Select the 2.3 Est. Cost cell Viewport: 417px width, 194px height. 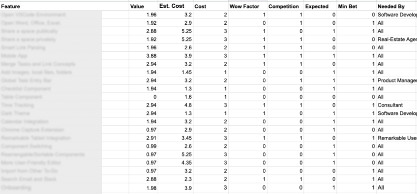click(x=175, y=179)
